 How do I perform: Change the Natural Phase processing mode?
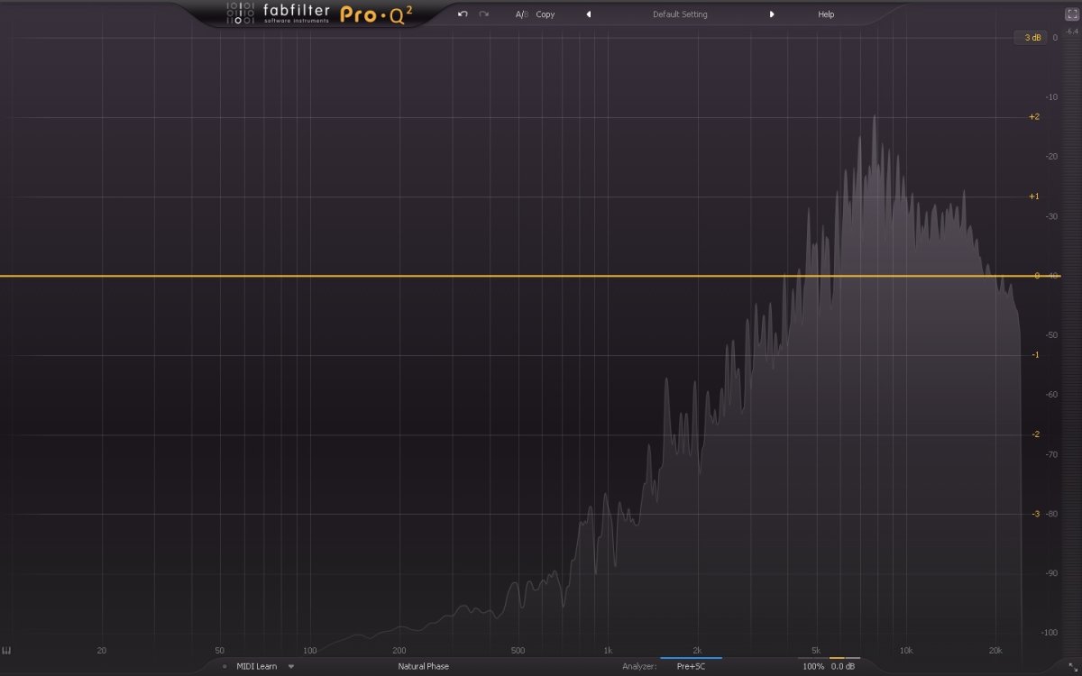(x=424, y=667)
